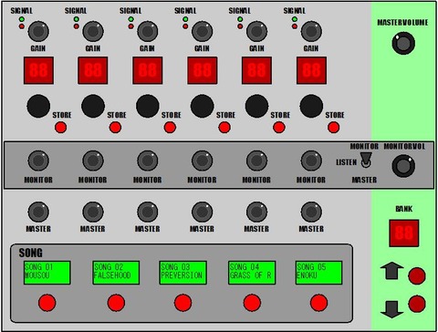Select the red STORE button of channel six
The image size is (438, 332).
click(334, 128)
